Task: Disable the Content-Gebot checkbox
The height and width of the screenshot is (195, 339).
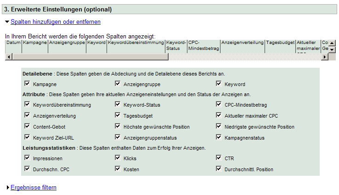Action: 28,126
